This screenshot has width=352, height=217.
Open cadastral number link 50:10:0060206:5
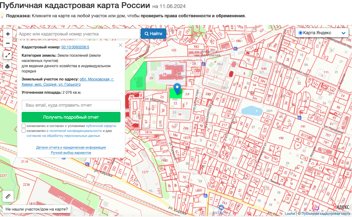click(x=75, y=47)
